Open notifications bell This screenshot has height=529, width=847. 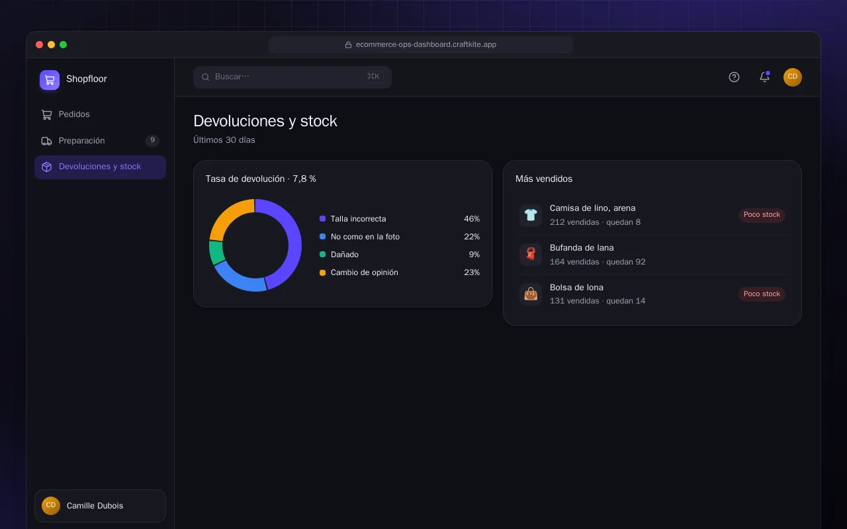(764, 77)
